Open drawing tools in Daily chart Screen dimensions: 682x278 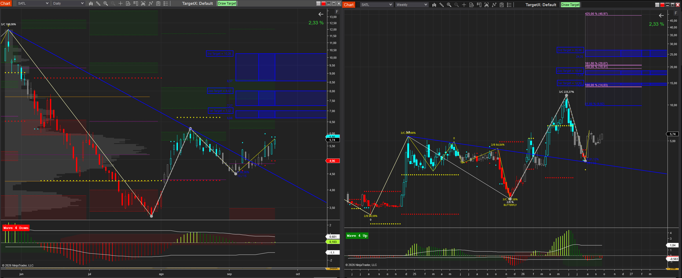click(98, 3)
